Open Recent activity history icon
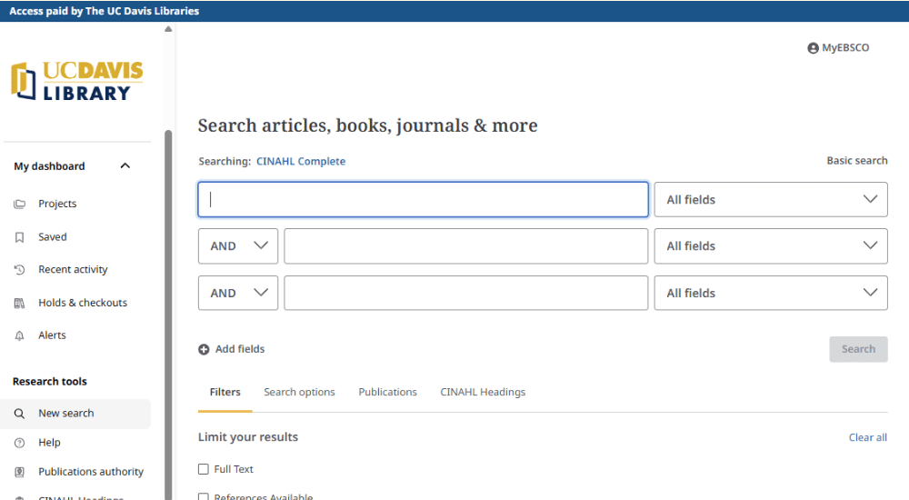 point(19,270)
